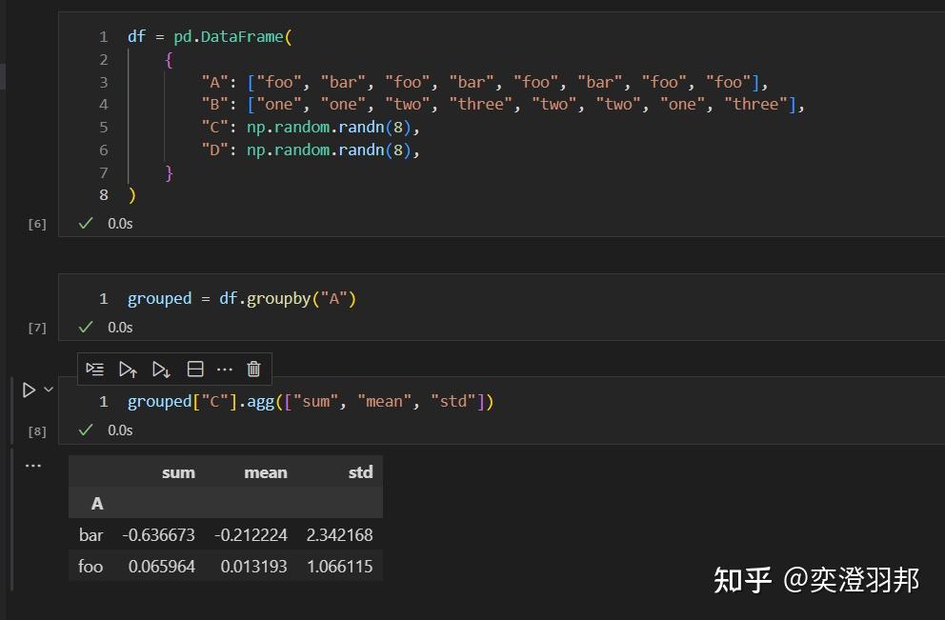Click the bar row in the results table
This screenshot has width=945, height=620.
(x=90, y=534)
